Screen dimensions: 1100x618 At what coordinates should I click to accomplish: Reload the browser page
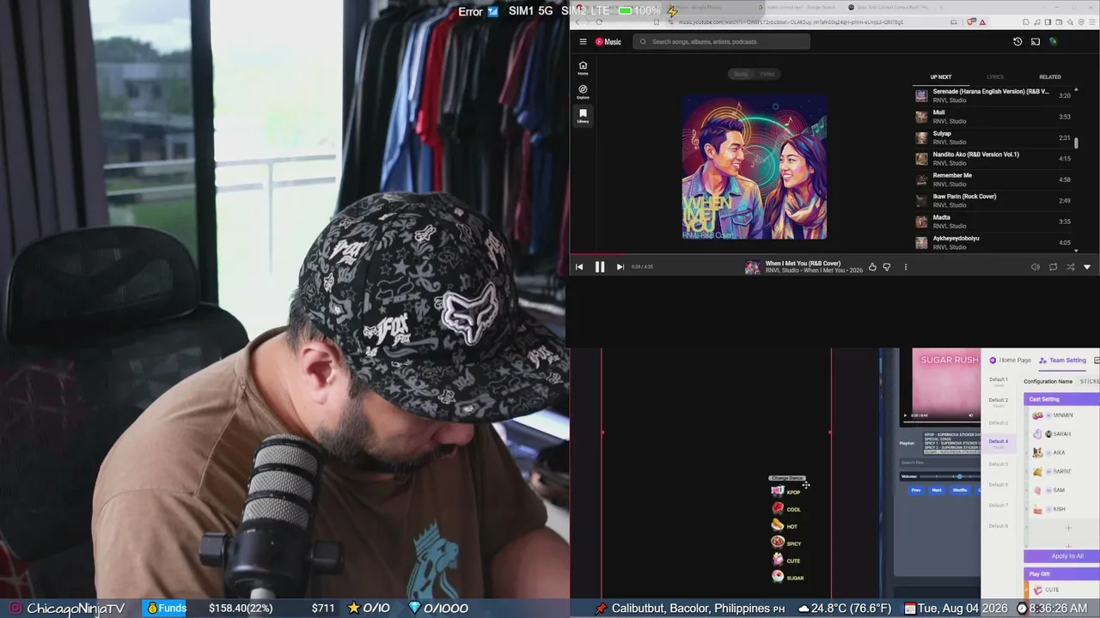click(600, 21)
